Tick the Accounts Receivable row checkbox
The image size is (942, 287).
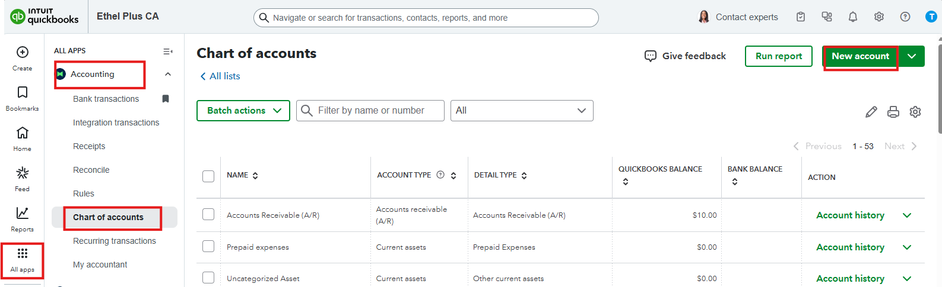pos(208,215)
